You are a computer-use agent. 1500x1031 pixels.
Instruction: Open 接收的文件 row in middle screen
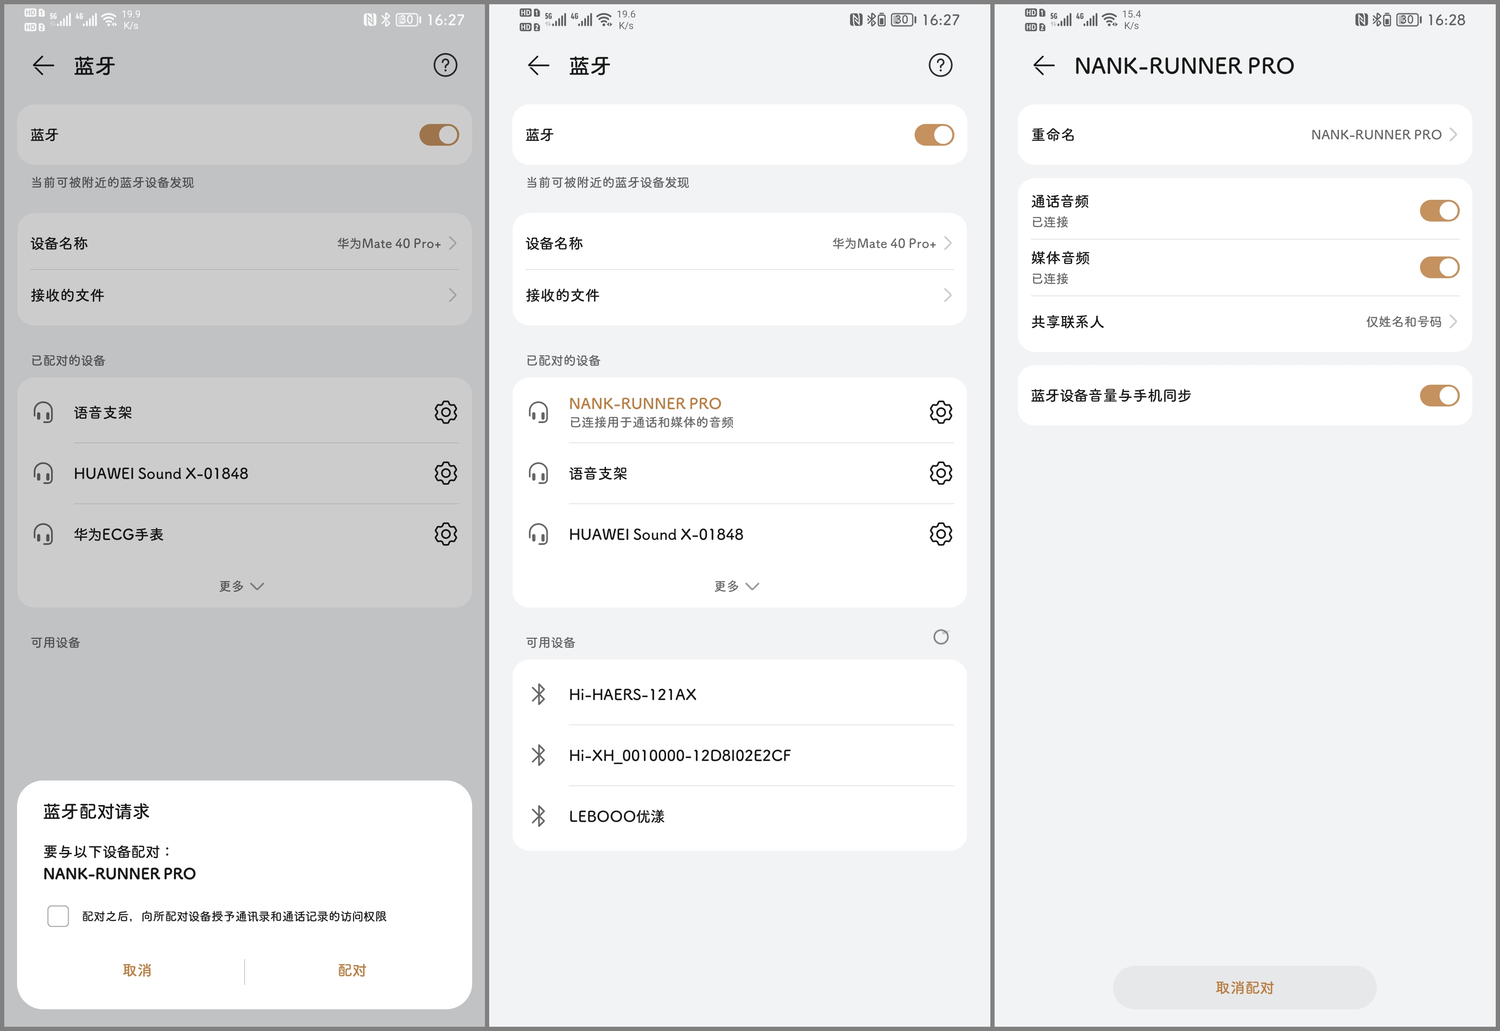pyautogui.click(x=740, y=295)
